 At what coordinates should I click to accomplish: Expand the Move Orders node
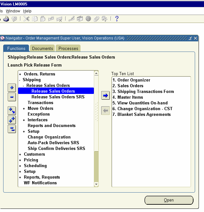(24, 109)
